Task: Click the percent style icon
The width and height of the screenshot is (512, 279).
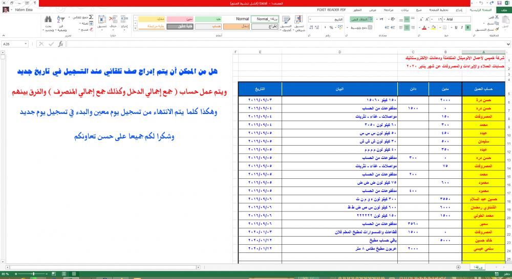Action: point(331,28)
